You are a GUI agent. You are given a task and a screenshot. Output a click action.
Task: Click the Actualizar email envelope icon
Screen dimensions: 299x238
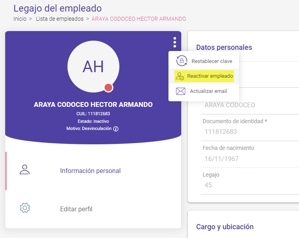click(180, 91)
